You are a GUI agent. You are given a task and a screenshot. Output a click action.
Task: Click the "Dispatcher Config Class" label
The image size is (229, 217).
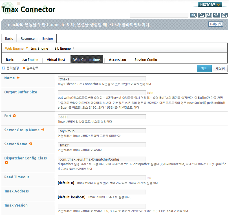(x=26, y=158)
